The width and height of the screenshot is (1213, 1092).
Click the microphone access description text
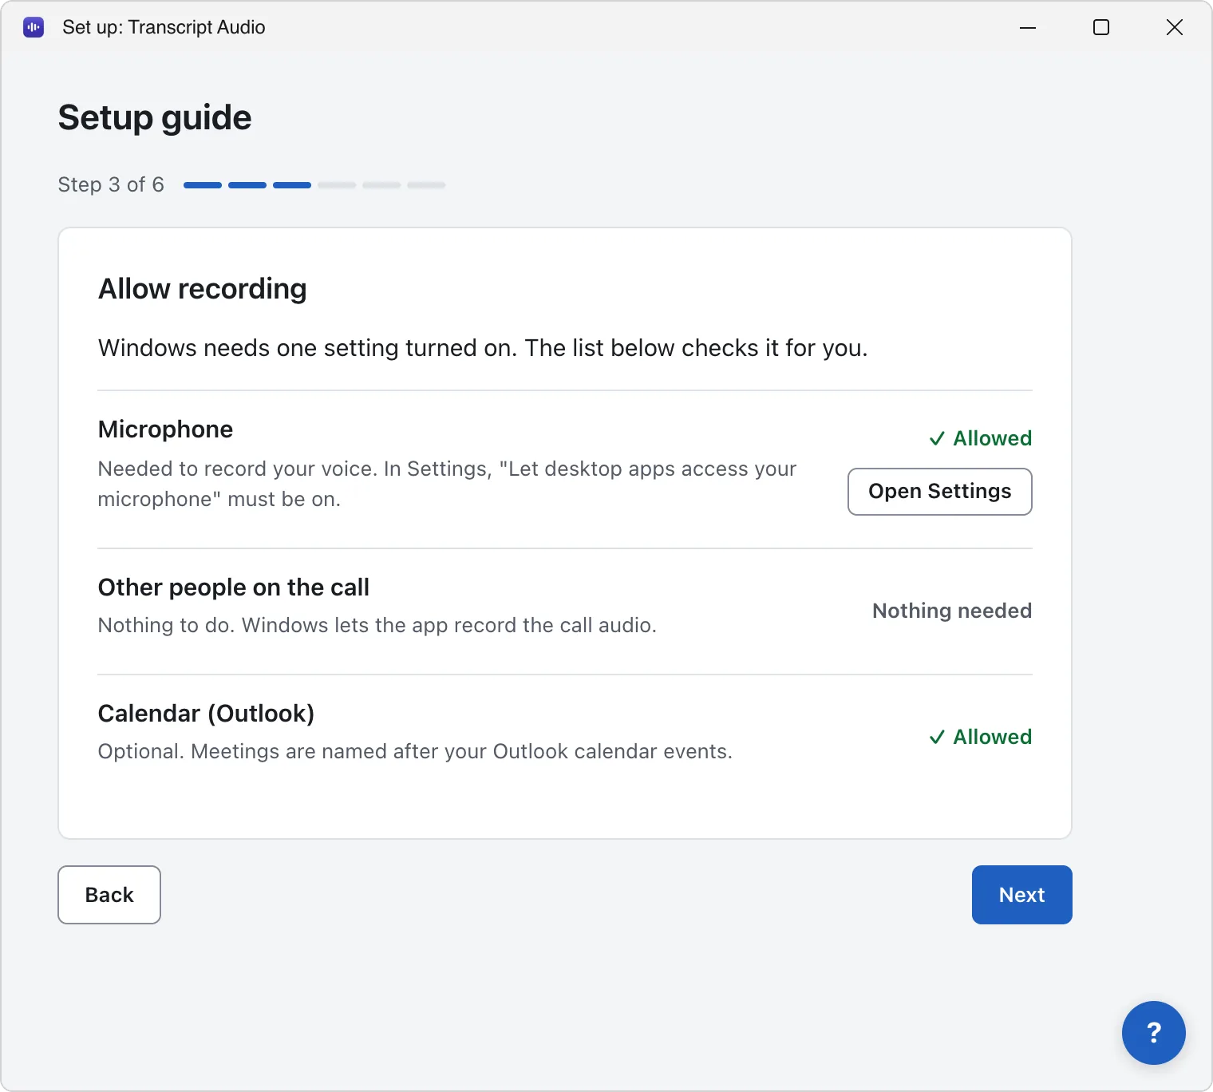(447, 484)
